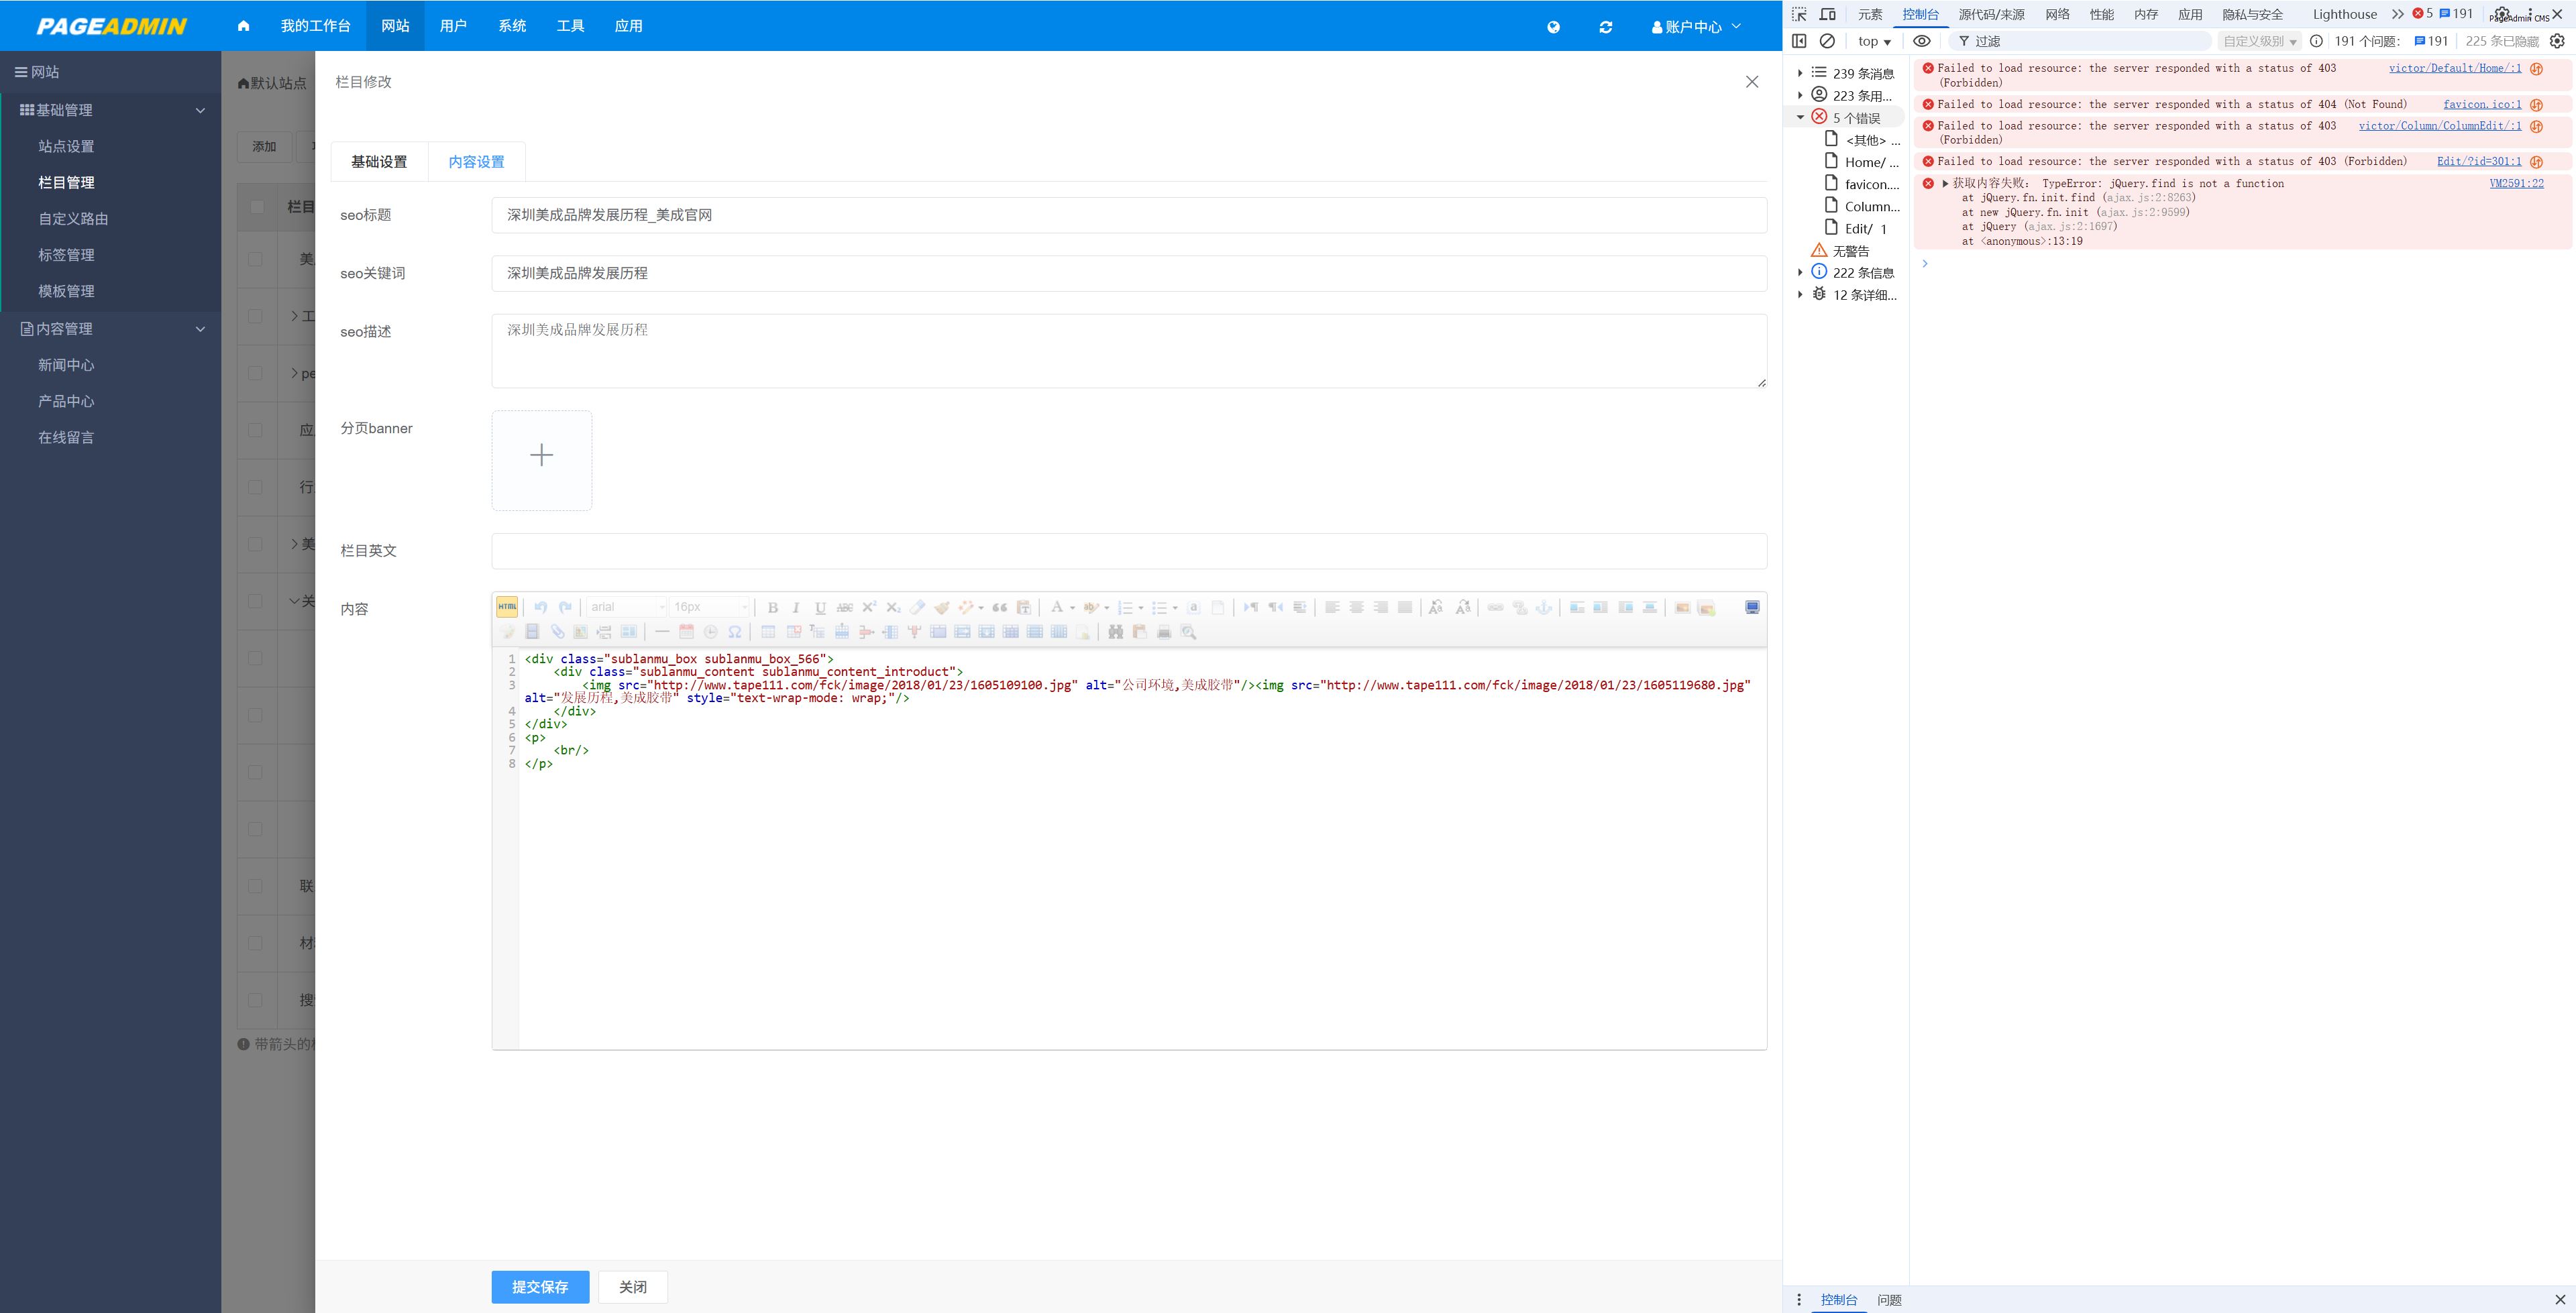Expand the 239 条消息 group

[1800, 73]
